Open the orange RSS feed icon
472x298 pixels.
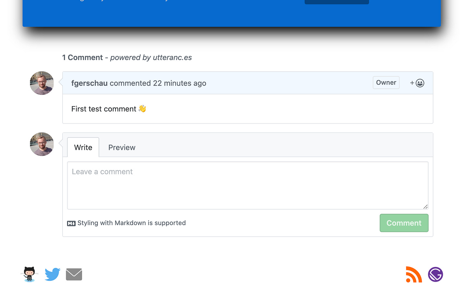pos(414,274)
